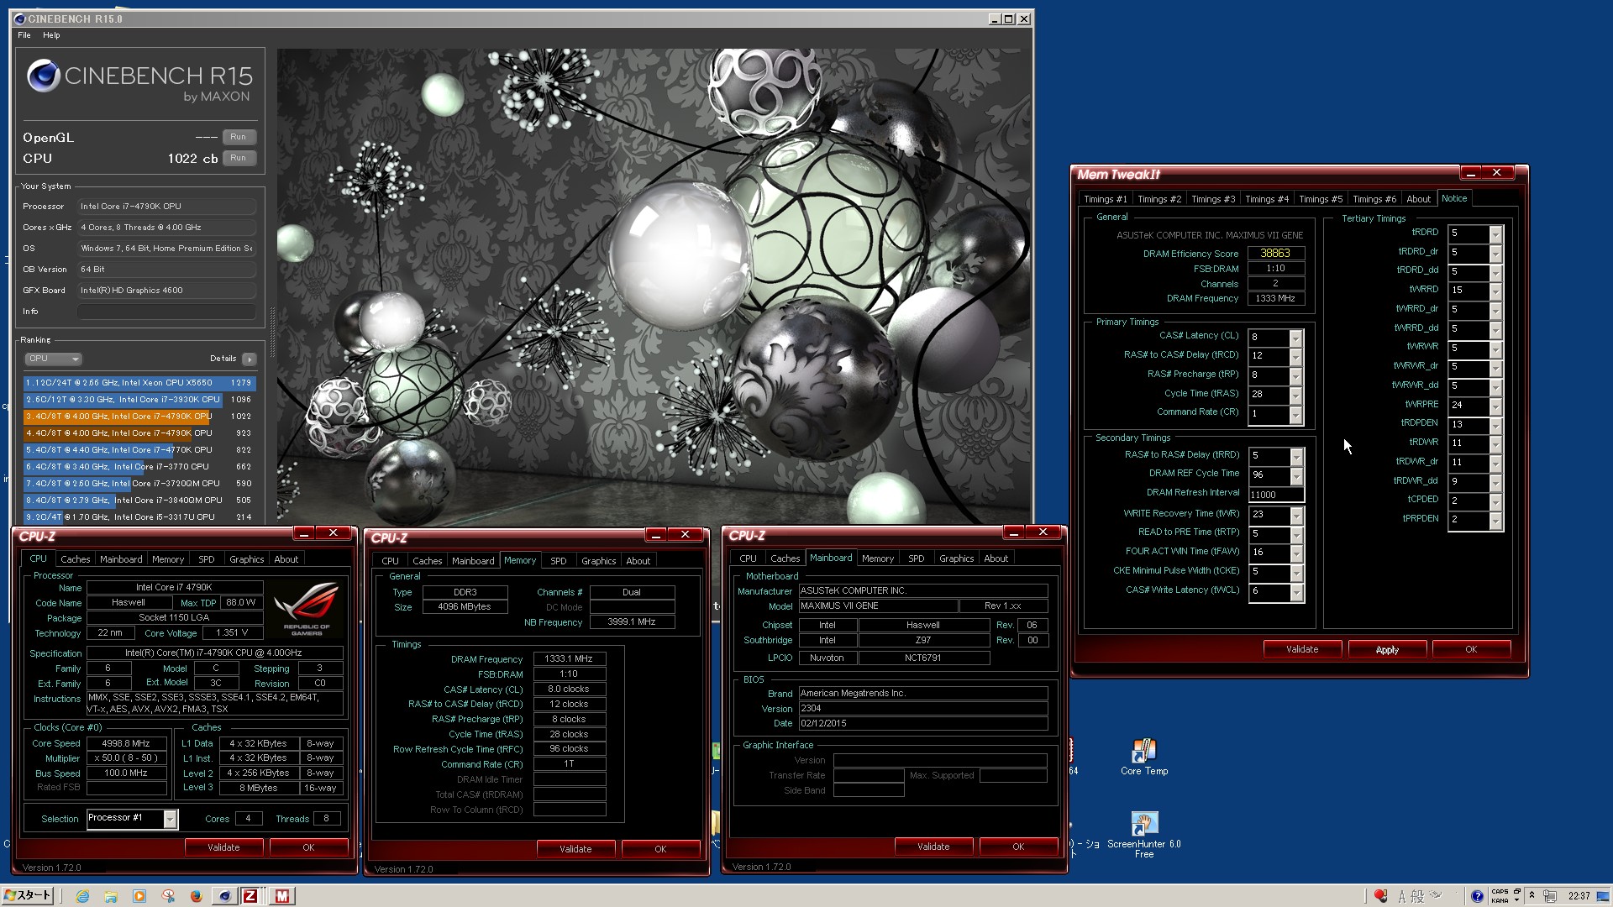Click the Core Speed value 4998.8 MHz in CPU-Z

(x=126, y=743)
